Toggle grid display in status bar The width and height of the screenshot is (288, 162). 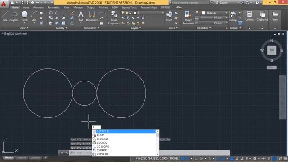pyautogui.click(x=182, y=158)
